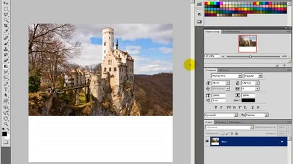Reset default foreground and background colors
Image resolution: width=293 pixels, height=164 pixels.
4,129
